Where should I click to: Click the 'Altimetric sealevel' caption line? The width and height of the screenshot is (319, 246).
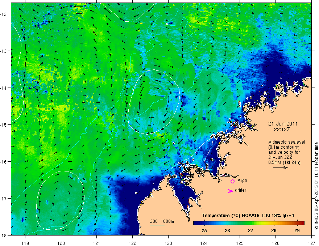(287, 142)
